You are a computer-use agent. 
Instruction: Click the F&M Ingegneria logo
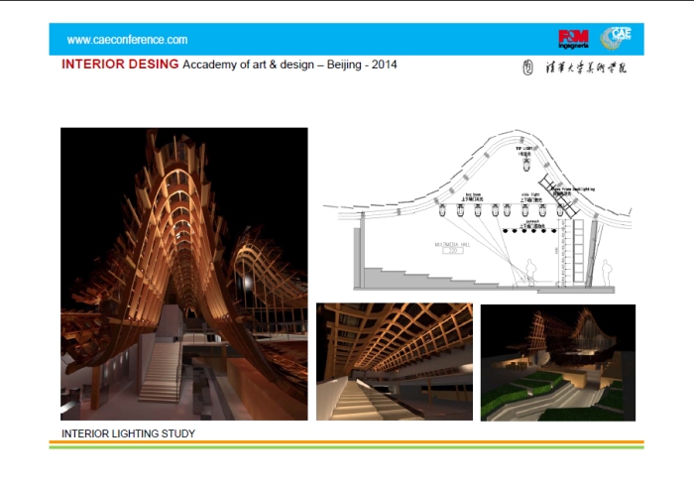click(x=573, y=39)
